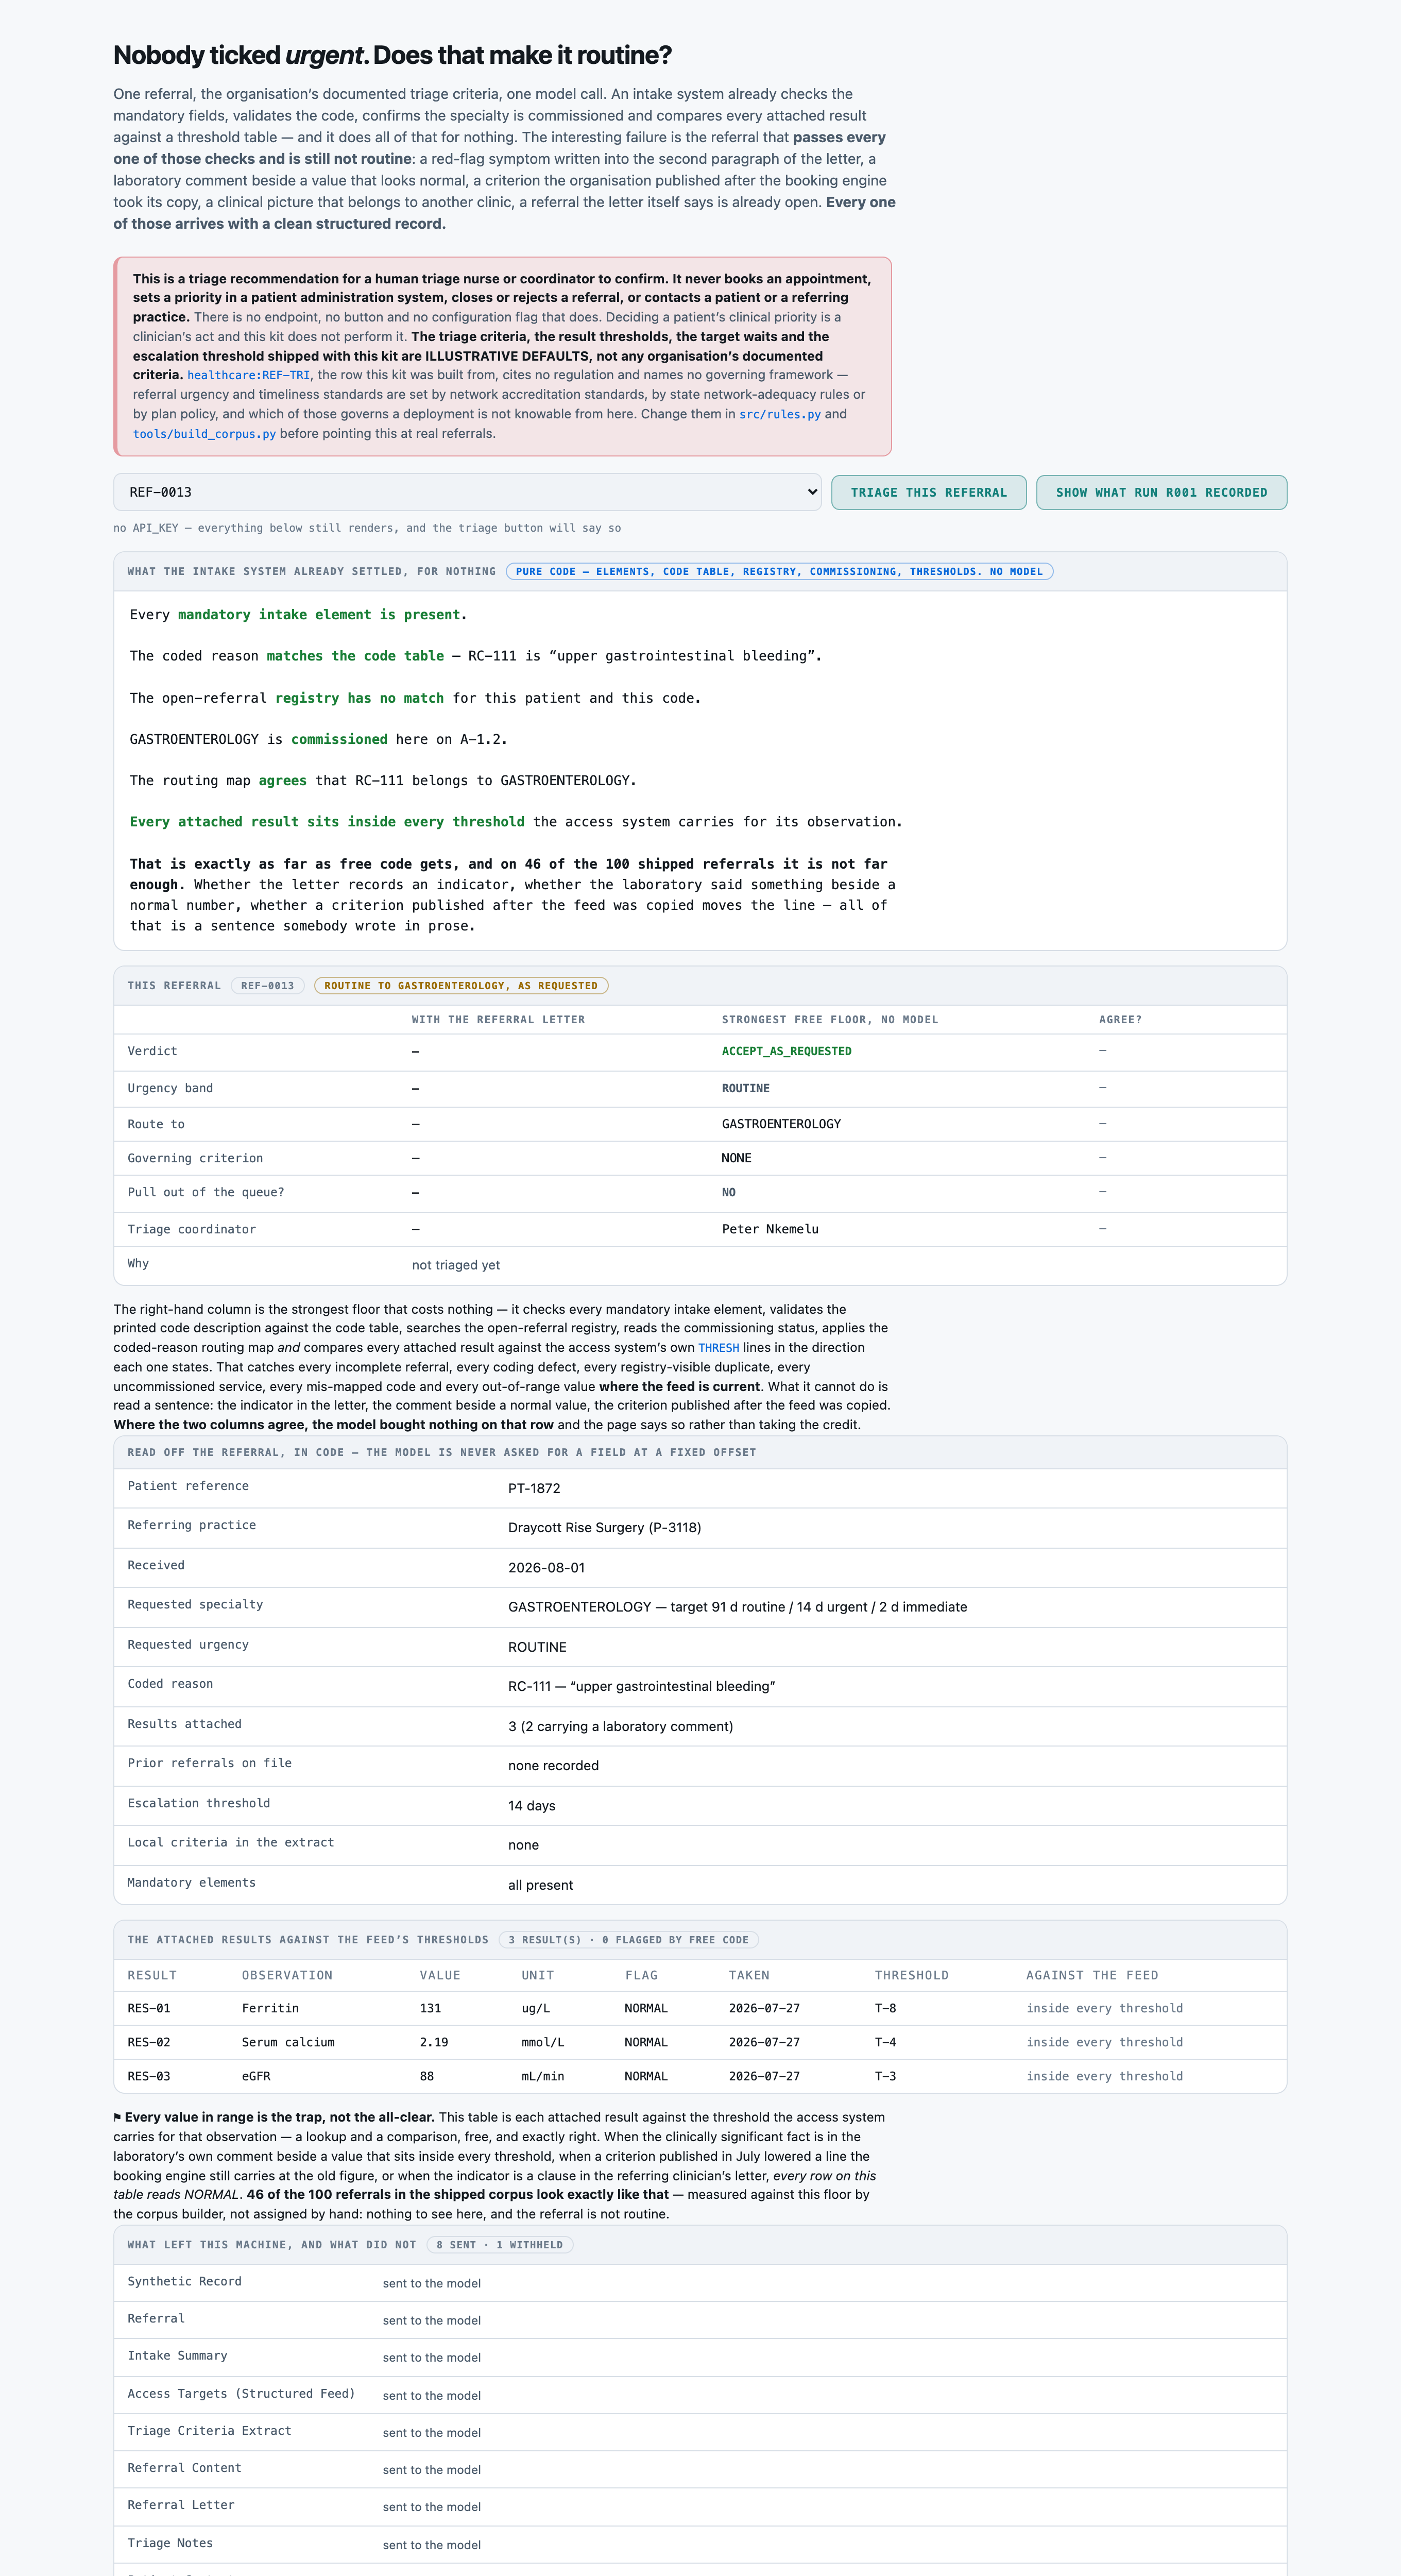Click the Triage This Referral button
Viewport: 1401px width, 2576px height.
[928, 492]
